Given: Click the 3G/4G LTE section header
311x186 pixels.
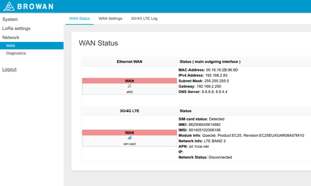Looking at the screenshot, I should coord(130,111).
